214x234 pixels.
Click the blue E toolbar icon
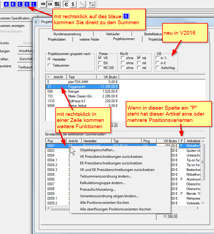point(20,4)
